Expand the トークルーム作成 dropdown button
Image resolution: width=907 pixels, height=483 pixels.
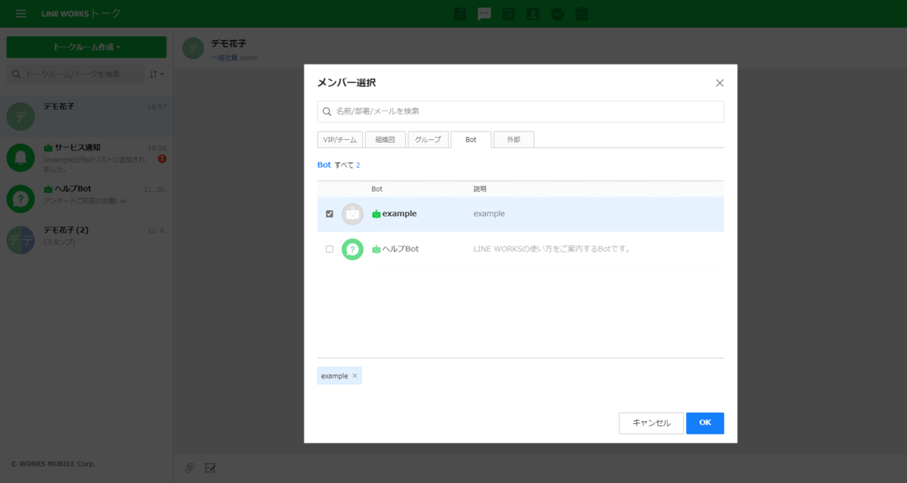(x=86, y=47)
